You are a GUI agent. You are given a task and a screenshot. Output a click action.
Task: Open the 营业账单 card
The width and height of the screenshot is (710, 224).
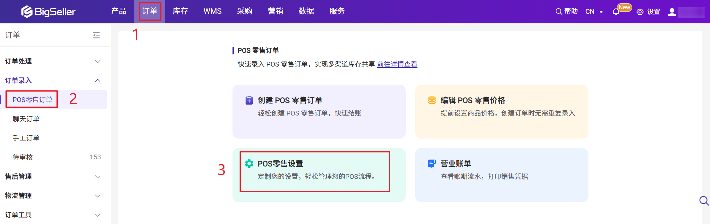tap(502, 175)
